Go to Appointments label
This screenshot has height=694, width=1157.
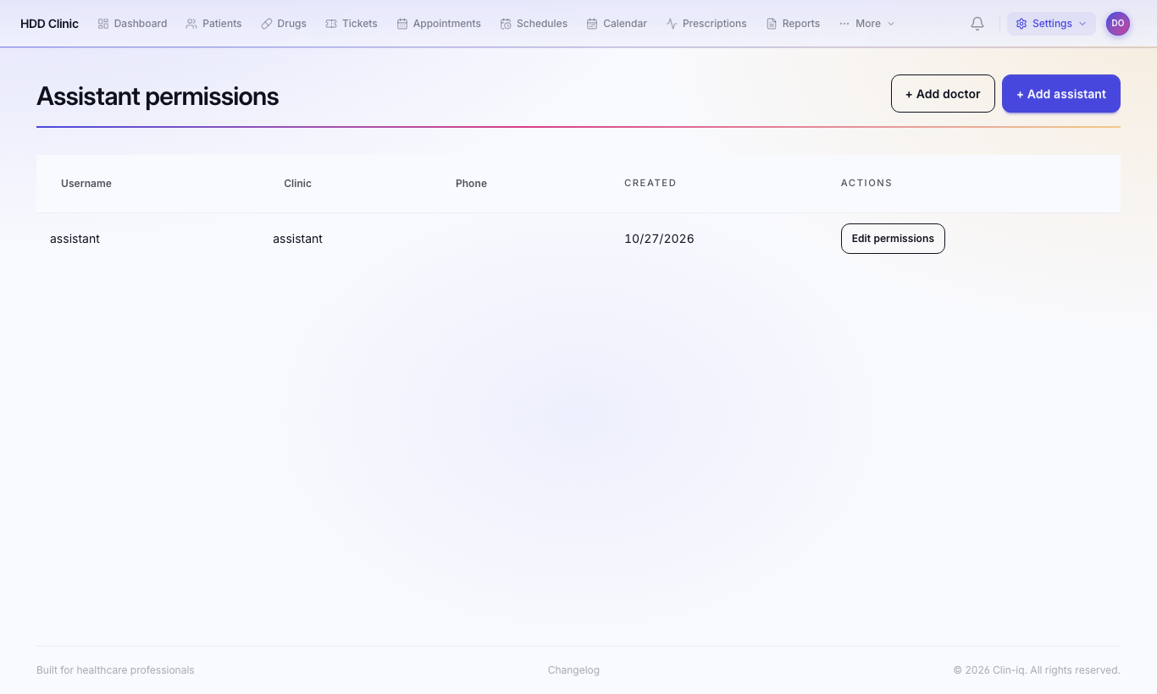447,24
